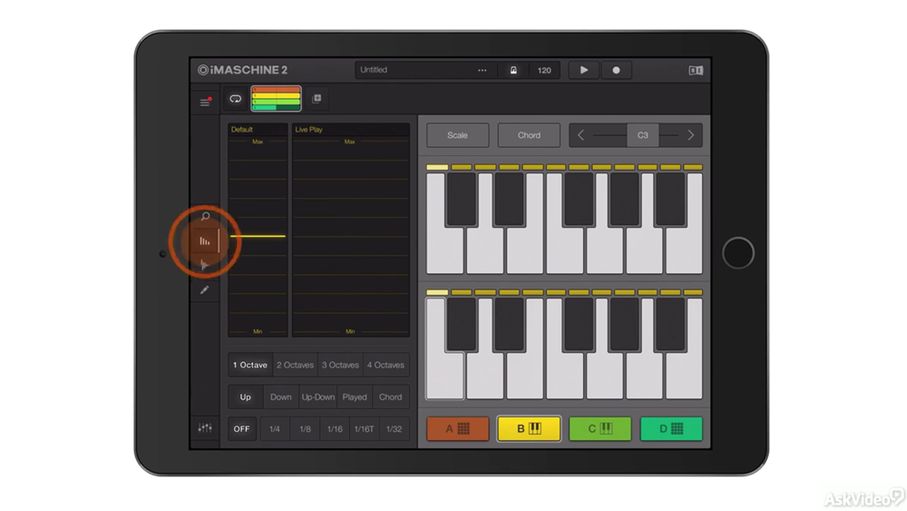This screenshot has height=511, width=907.
Task: Toggle the metronome icon
Action: (513, 70)
